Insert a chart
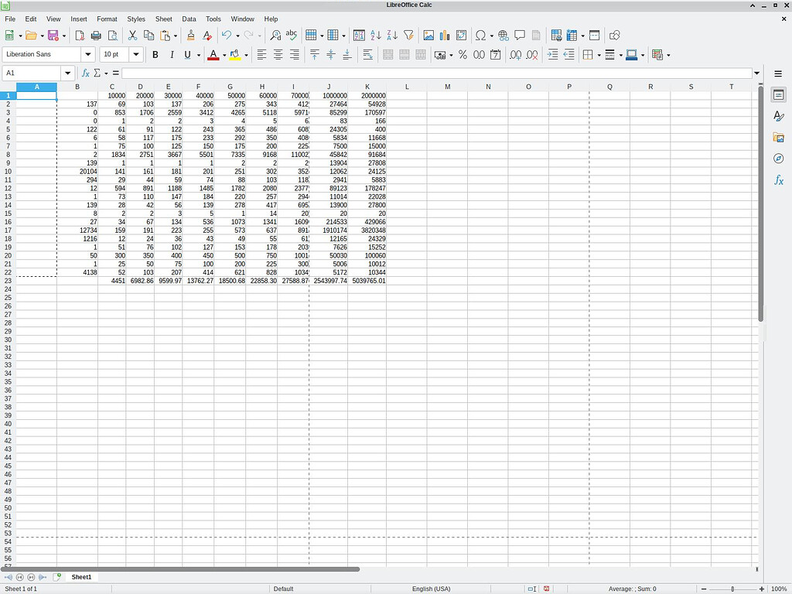Screen dimensions: 792x594 click(445, 35)
